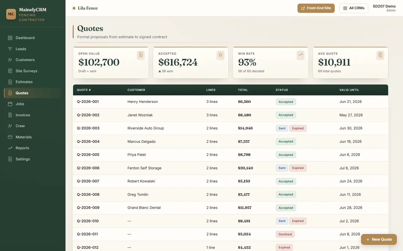403x251 pixels.
Task: Click Expired badge on Q-2026-010 row
Action: point(298,221)
